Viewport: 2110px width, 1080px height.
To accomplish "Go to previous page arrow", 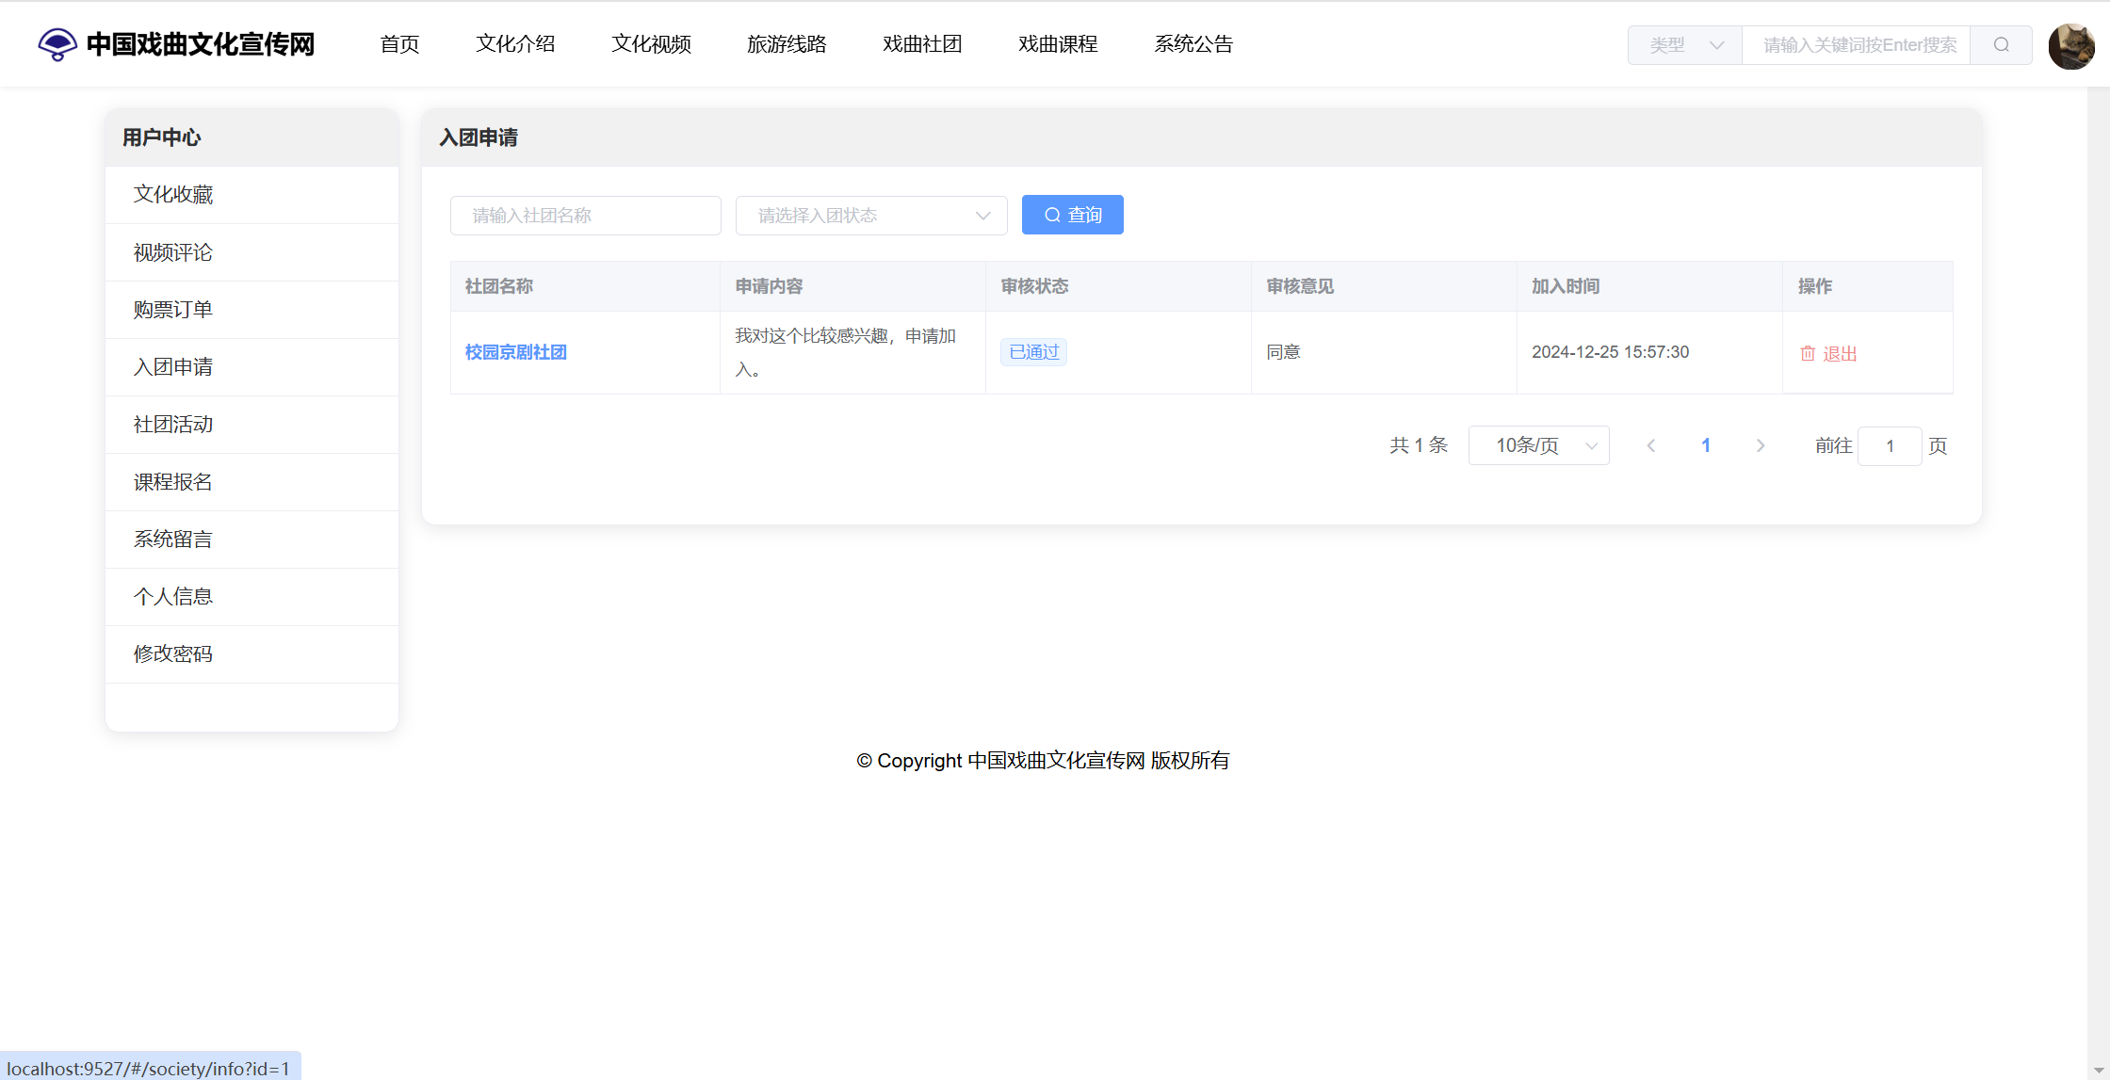I will tap(1651, 445).
